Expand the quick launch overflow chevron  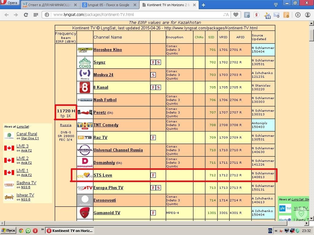(x=42, y=229)
